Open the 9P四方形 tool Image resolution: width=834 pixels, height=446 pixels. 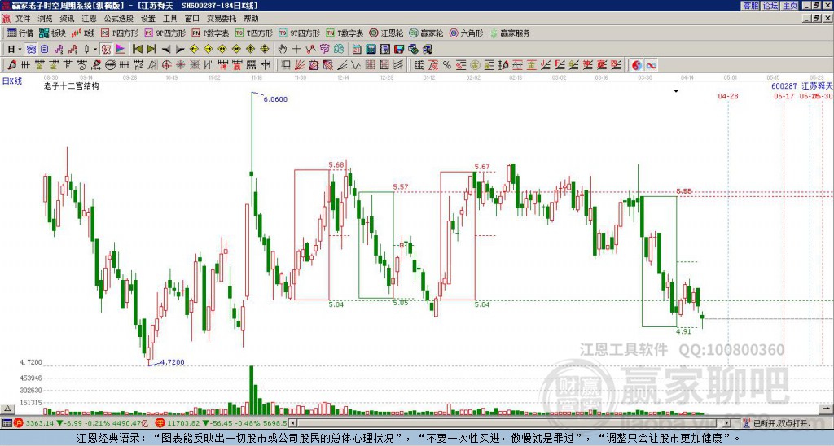click(165, 33)
